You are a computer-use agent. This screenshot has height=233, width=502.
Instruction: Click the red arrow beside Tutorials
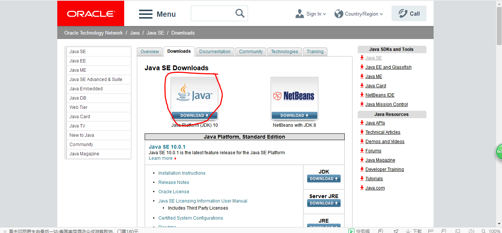coord(362,178)
